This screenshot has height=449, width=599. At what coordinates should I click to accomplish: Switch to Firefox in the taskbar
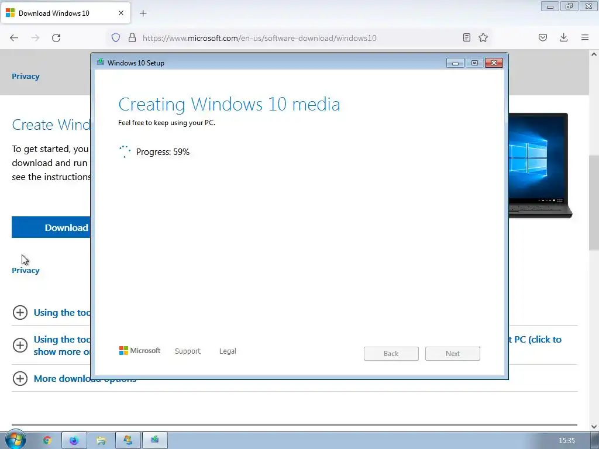74,440
